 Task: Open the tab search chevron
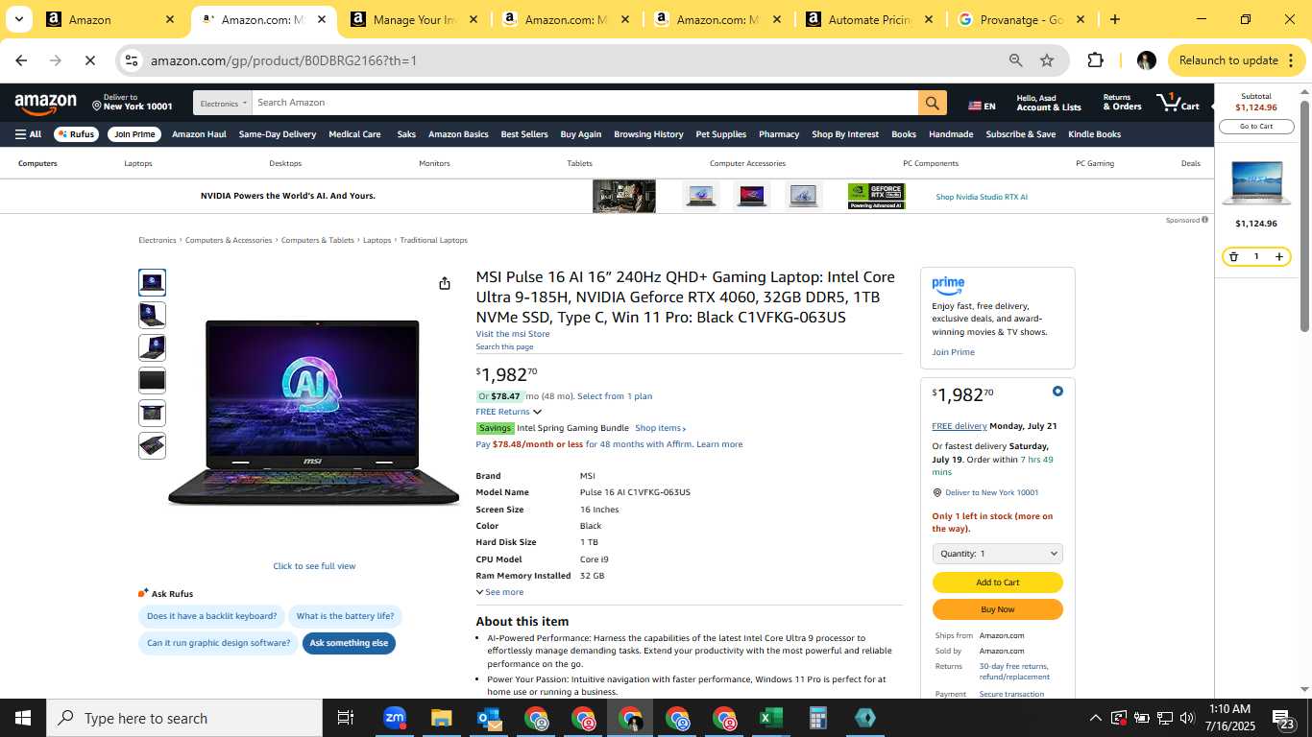coord(18,19)
